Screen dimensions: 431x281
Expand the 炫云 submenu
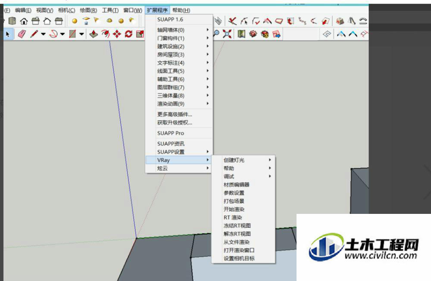(179, 168)
